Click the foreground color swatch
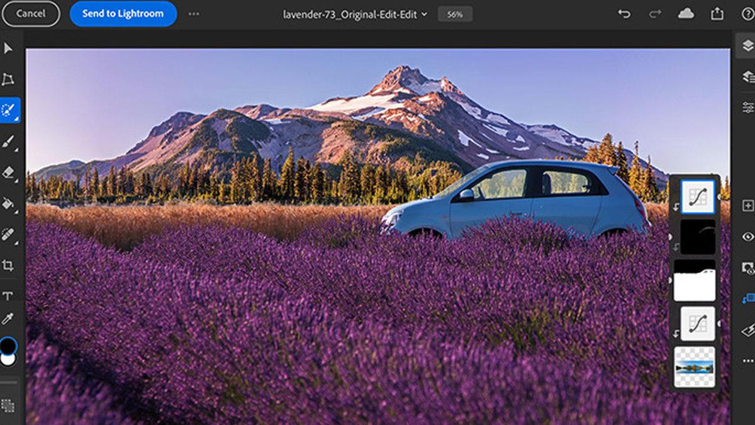This screenshot has width=755, height=425. point(8,344)
